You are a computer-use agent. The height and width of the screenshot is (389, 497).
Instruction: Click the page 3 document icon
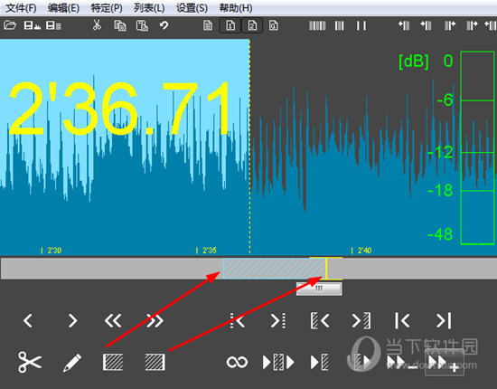[x=274, y=25]
